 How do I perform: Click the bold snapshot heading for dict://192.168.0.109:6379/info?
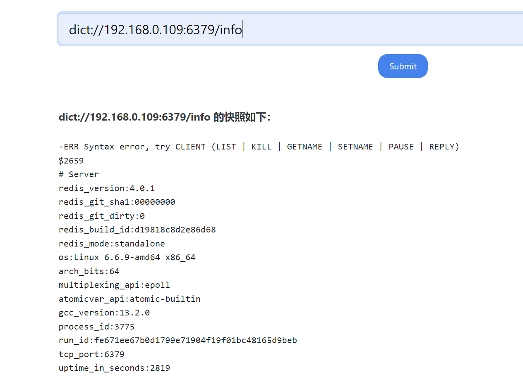[x=164, y=117]
